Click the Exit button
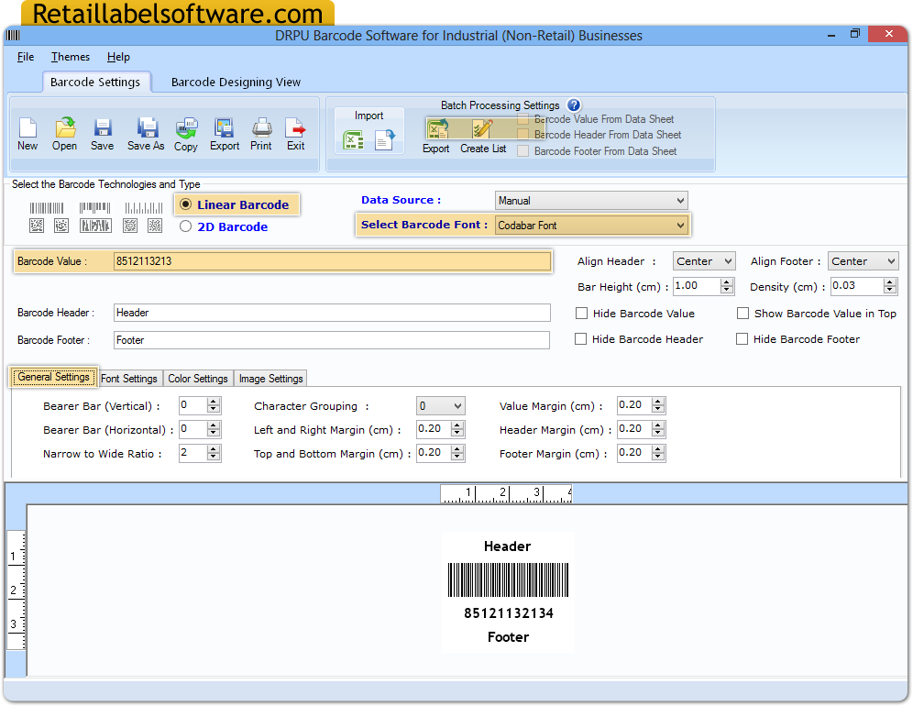The height and width of the screenshot is (706, 913). [294, 133]
